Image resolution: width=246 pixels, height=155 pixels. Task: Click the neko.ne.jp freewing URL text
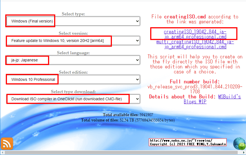(x=181, y=140)
